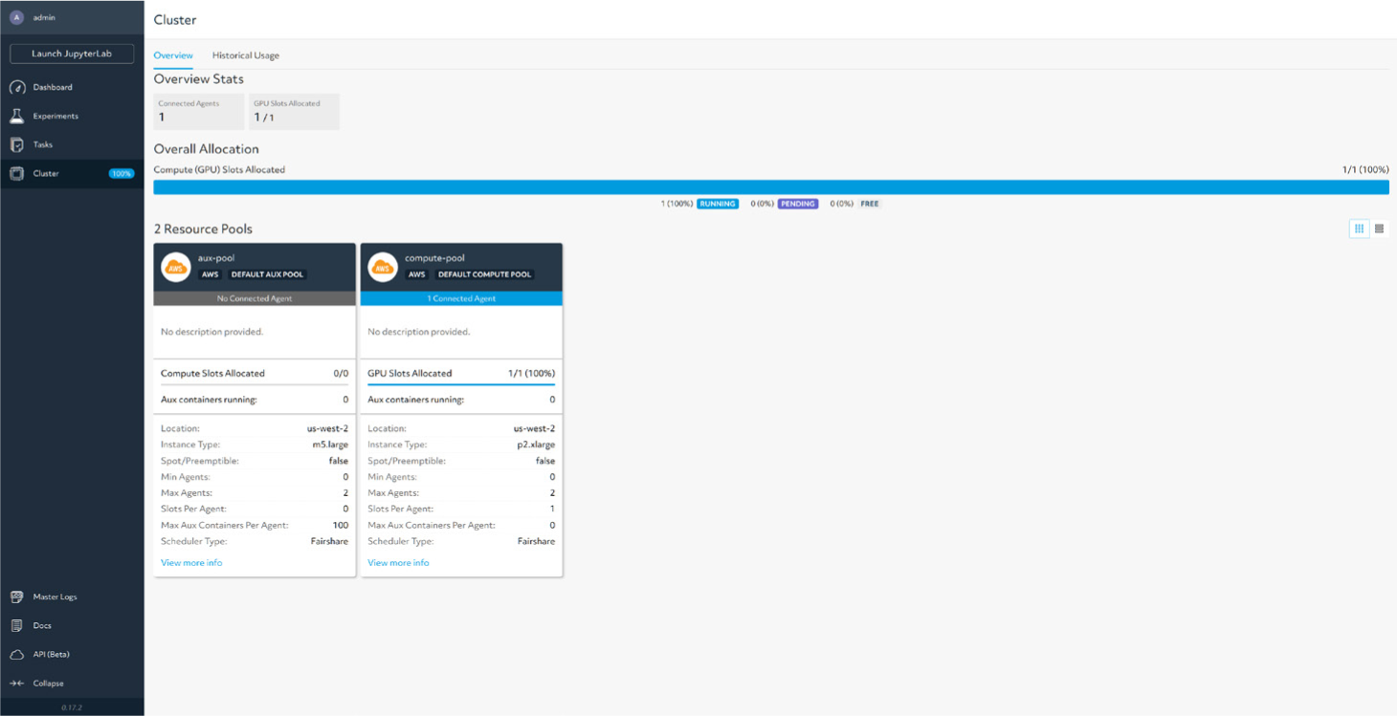
Task: Click the Connected Agents stat card
Action: (x=198, y=111)
